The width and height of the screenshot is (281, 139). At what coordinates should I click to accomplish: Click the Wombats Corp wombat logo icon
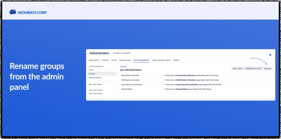13,12
